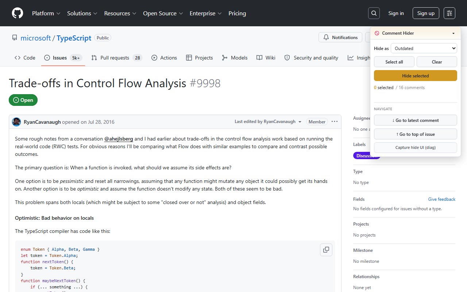Click the Comment Hider logo icon
Image resolution: width=467 pixels, height=292 pixels.
coord(377,33)
